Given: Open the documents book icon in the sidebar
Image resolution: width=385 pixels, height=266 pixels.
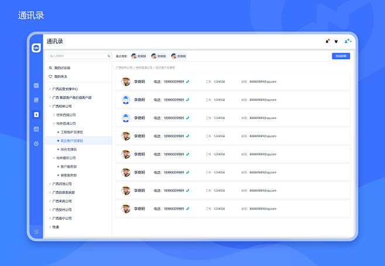Looking at the screenshot, I should tap(36, 100).
